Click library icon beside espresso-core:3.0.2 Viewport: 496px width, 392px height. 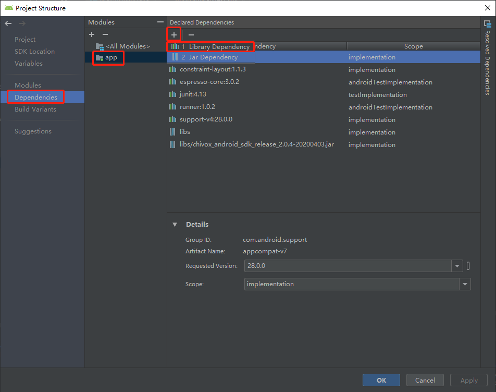(x=172, y=82)
